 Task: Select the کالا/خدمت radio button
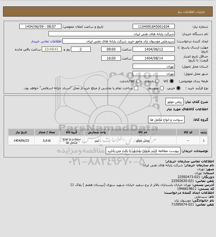(138, 81)
